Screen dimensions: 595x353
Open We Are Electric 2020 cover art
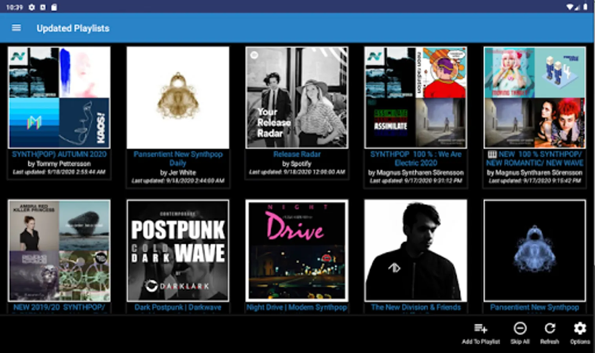click(x=416, y=98)
